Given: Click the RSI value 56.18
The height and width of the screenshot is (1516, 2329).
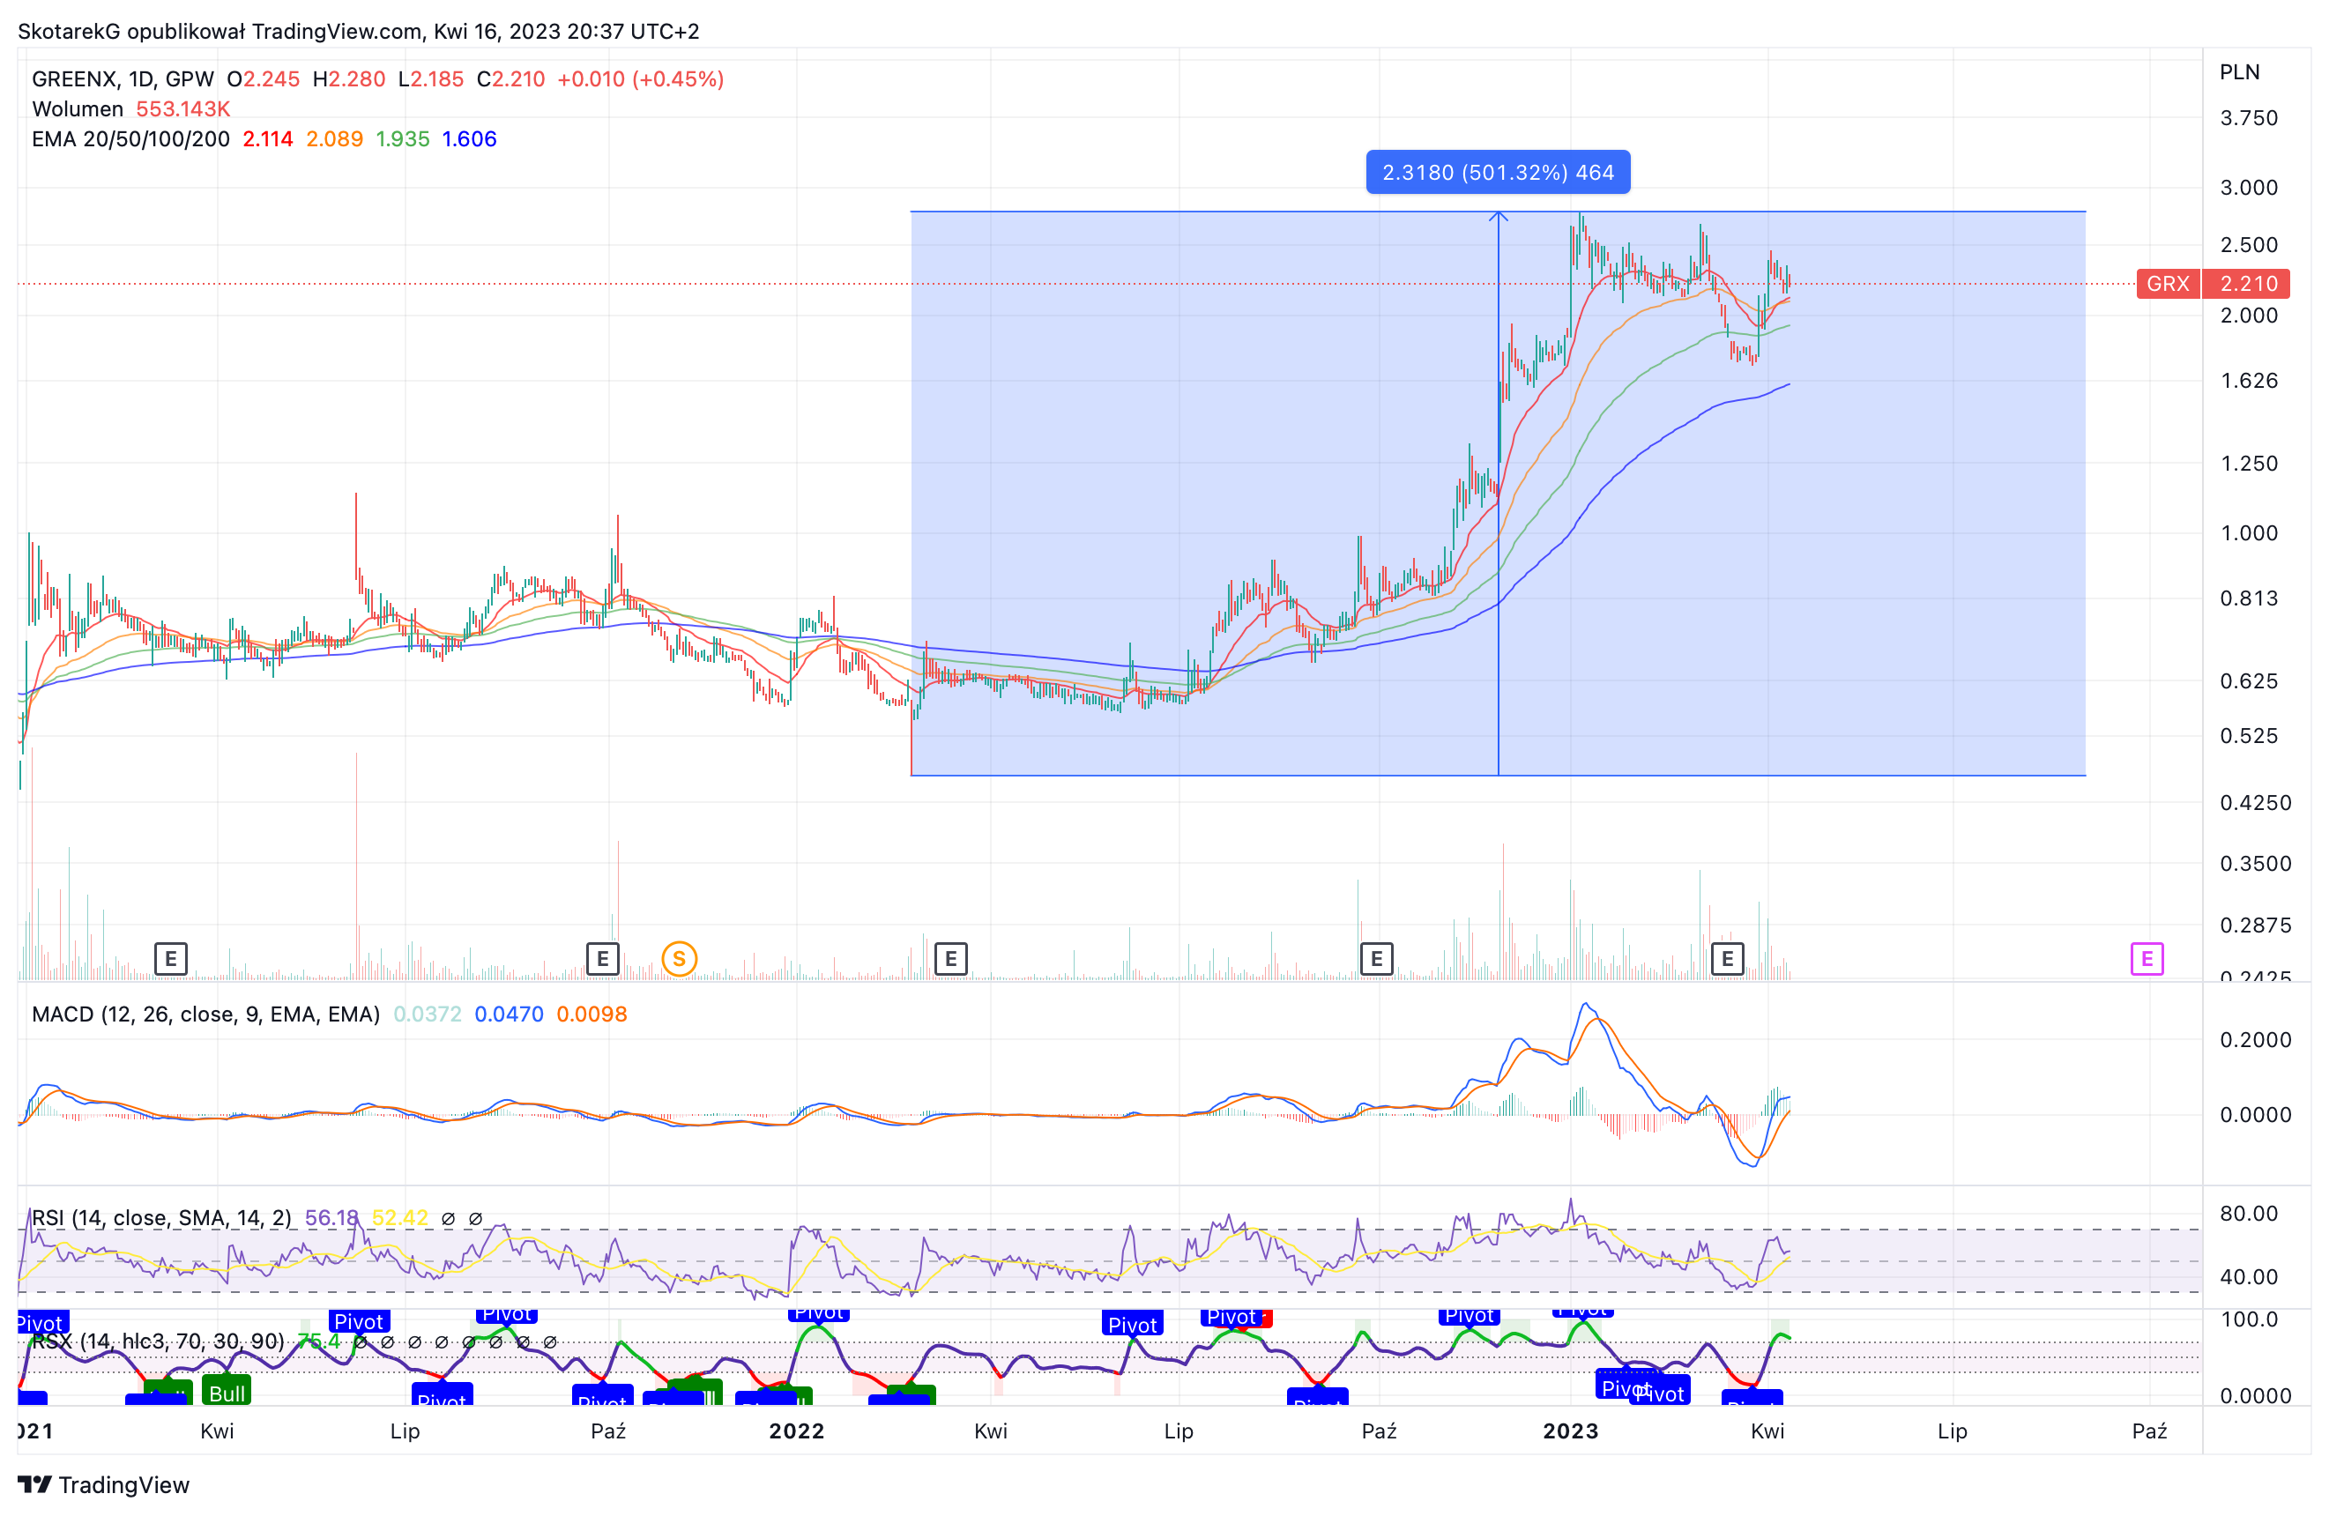Looking at the screenshot, I should pyautogui.click(x=331, y=1217).
